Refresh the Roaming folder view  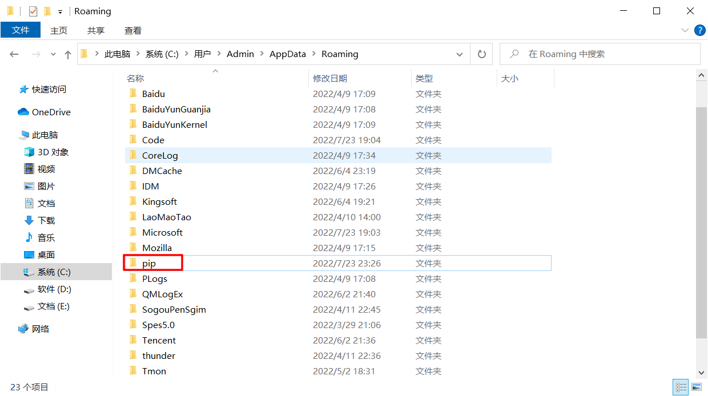coord(481,54)
